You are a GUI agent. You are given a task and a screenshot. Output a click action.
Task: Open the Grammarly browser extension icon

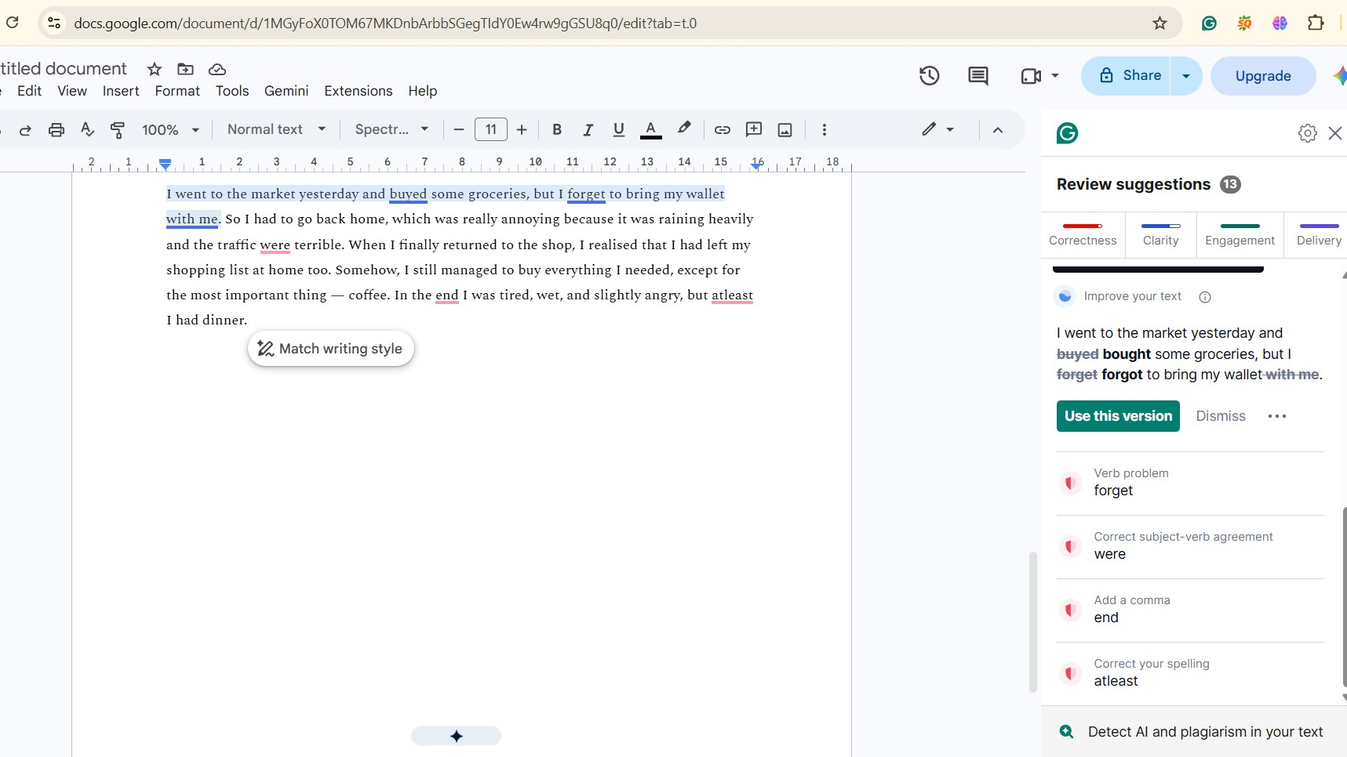(1209, 23)
